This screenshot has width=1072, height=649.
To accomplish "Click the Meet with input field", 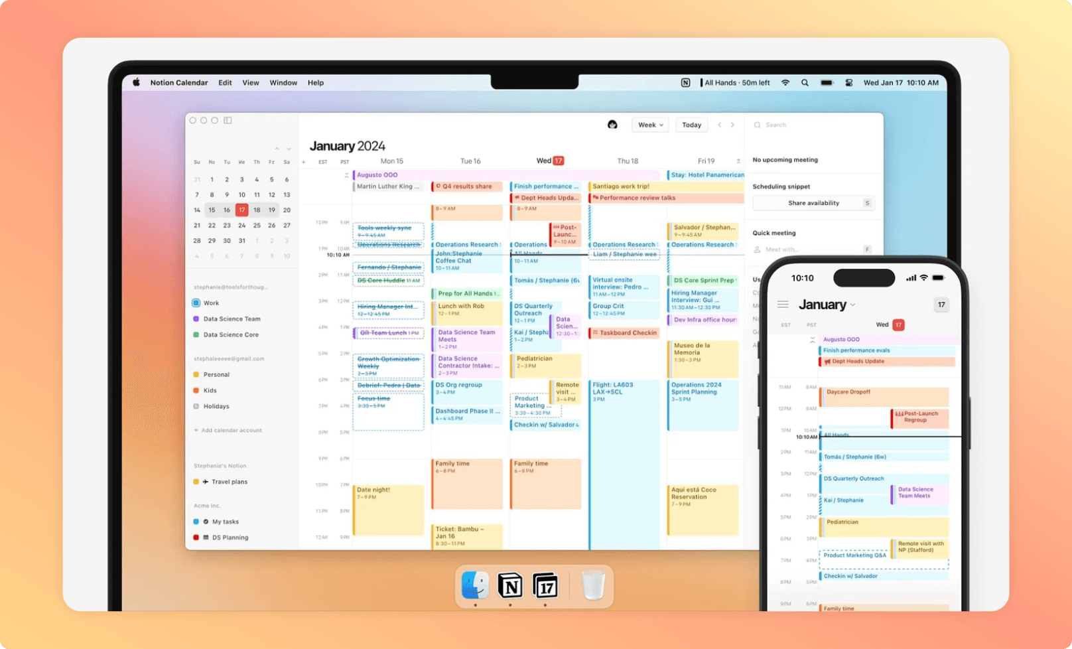I will pyautogui.click(x=814, y=250).
